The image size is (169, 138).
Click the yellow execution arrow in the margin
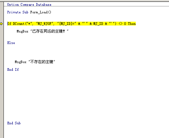tap(1, 24)
